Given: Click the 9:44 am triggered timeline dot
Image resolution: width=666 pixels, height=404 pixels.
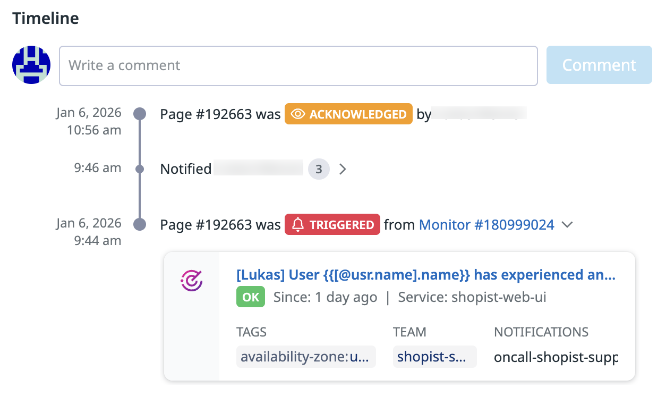Looking at the screenshot, I should [140, 224].
